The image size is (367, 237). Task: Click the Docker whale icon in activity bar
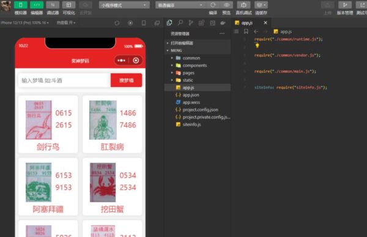(x=223, y=23)
